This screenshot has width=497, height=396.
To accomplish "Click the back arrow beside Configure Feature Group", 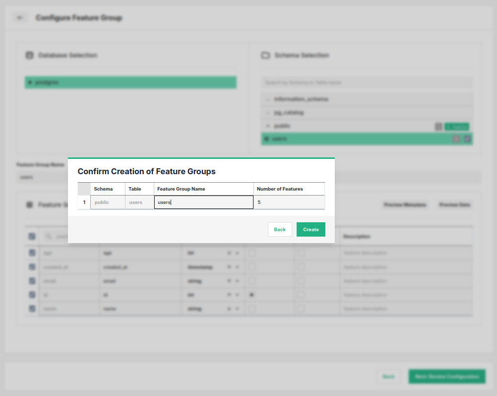I will (x=19, y=17).
